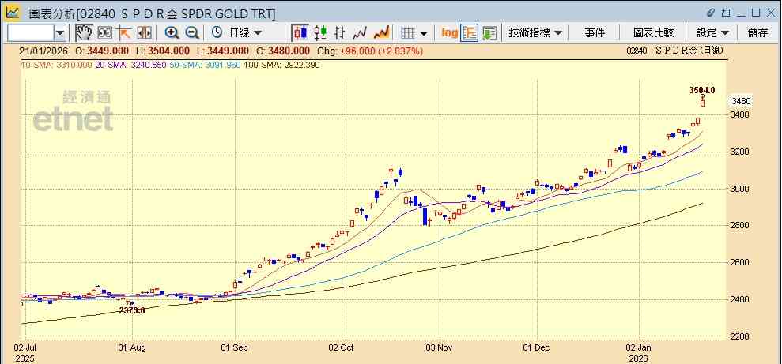
Task: Expand the grid options dropdown arrow
Action: (424, 33)
